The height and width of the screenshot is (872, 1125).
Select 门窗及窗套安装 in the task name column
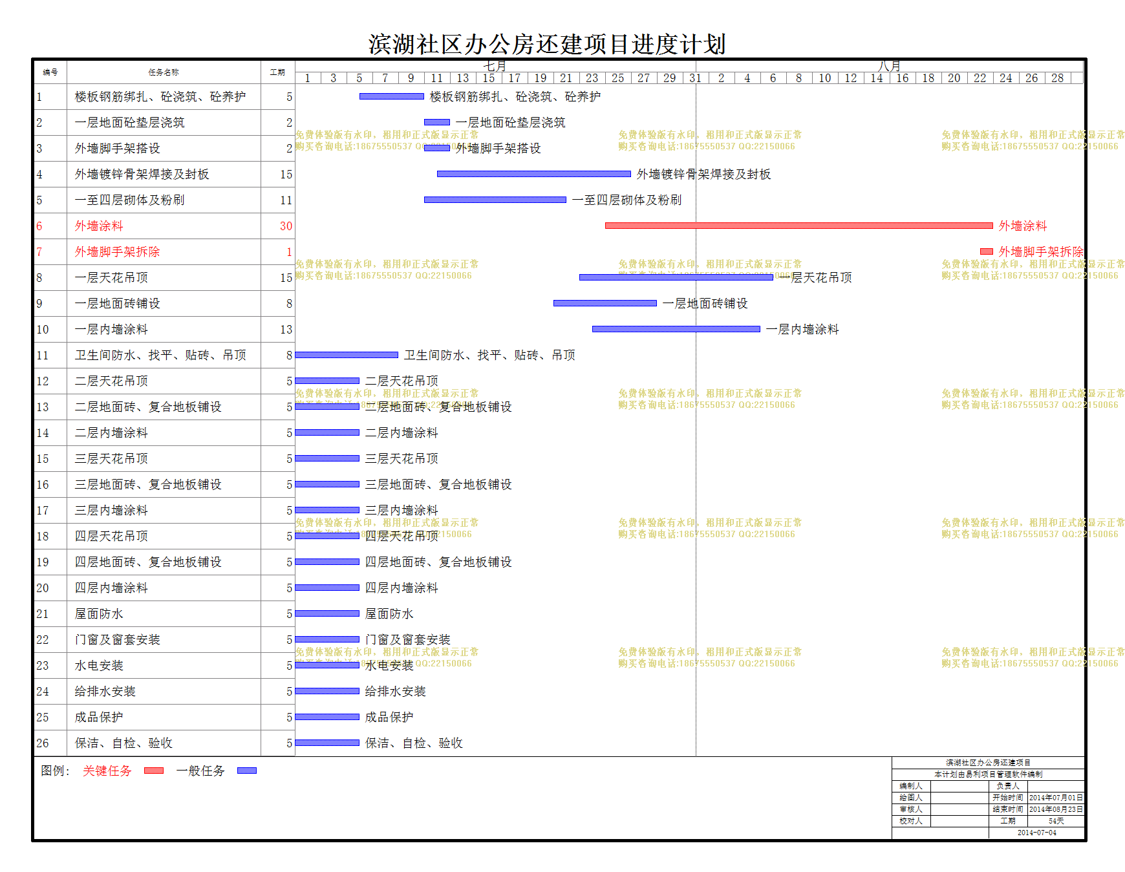pyautogui.click(x=117, y=639)
